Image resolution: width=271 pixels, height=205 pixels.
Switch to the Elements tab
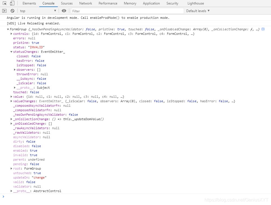tap(29, 3)
